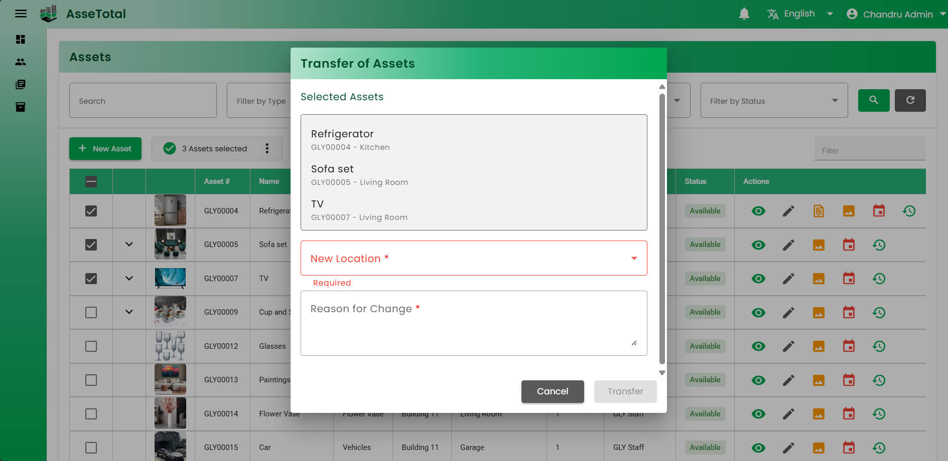
Task: Open the Refrigerator thumbnail image
Action: coord(170,210)
